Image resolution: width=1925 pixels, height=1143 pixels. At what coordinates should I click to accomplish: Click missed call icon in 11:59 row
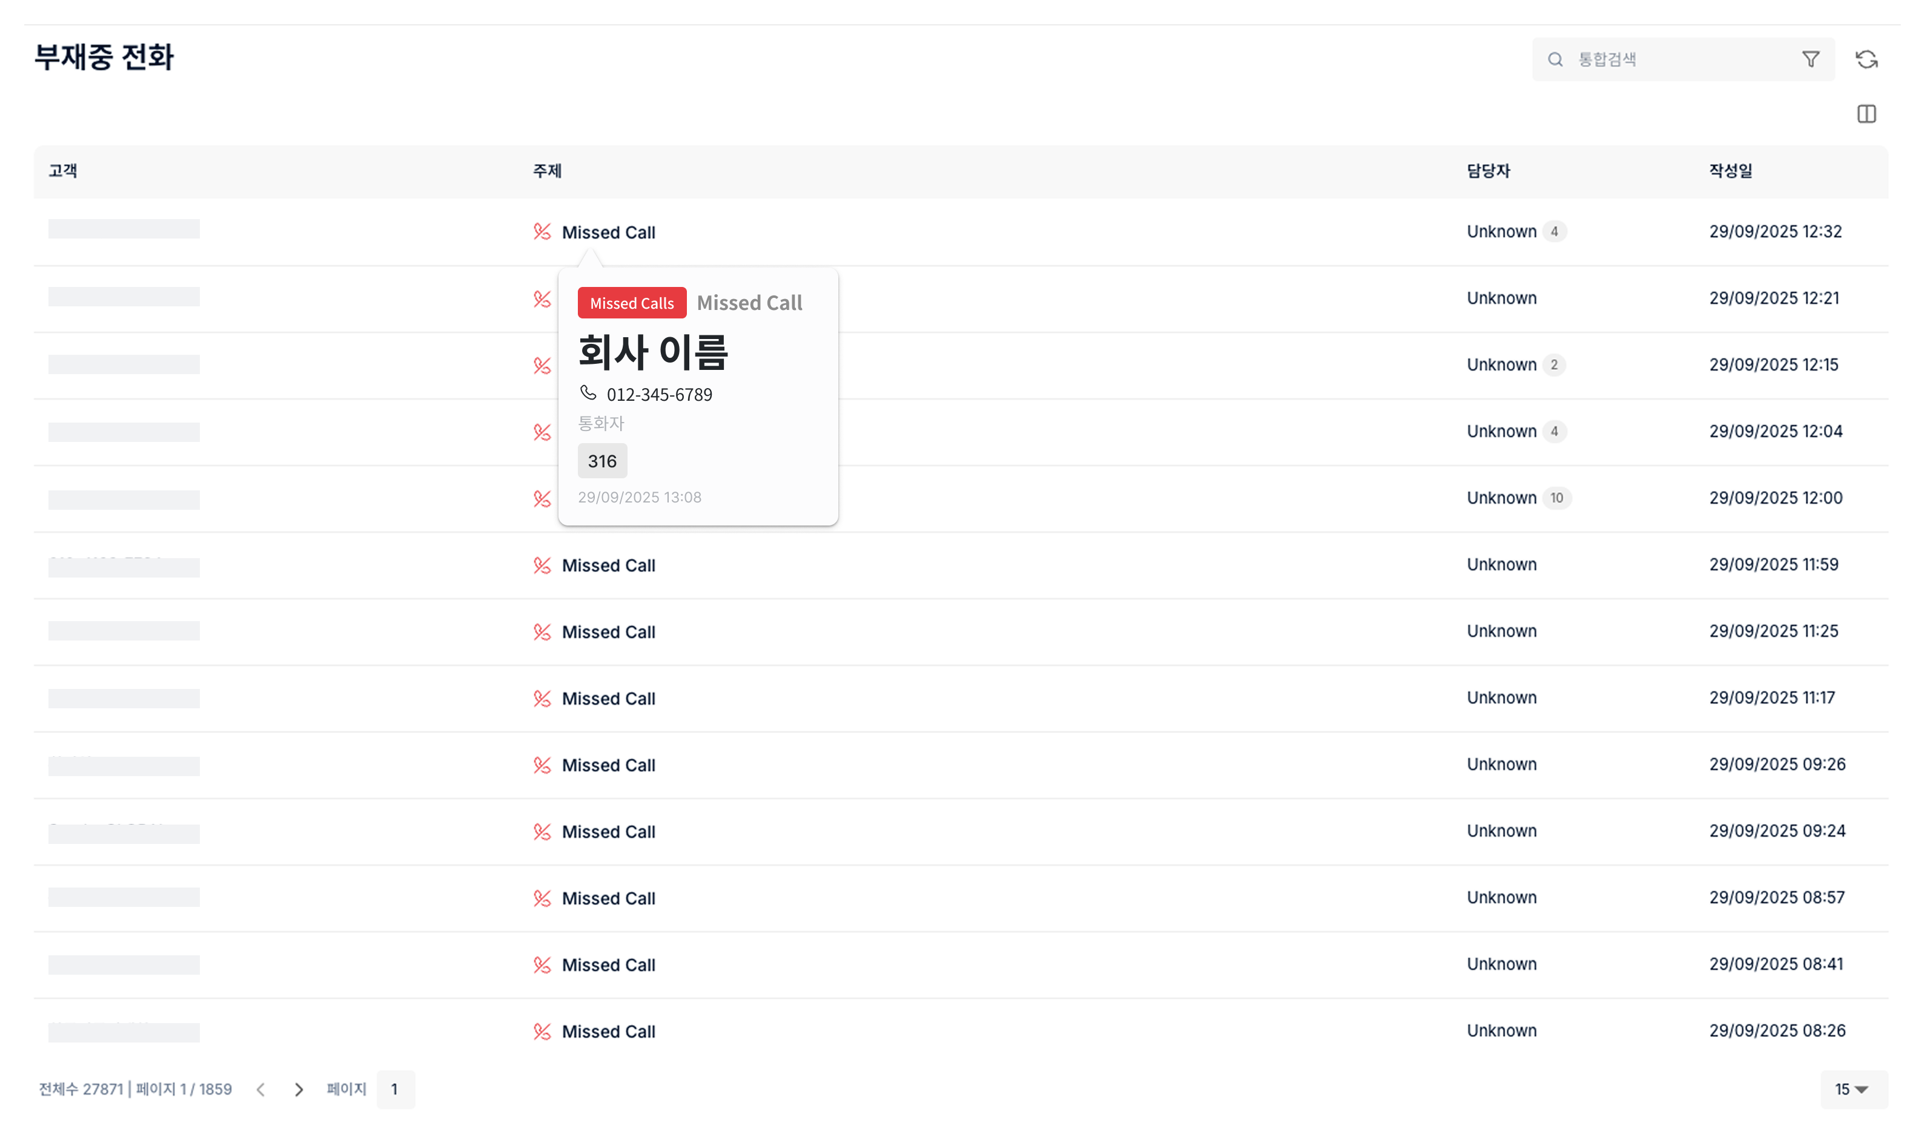pyautogui.click(x=542, y=565)
